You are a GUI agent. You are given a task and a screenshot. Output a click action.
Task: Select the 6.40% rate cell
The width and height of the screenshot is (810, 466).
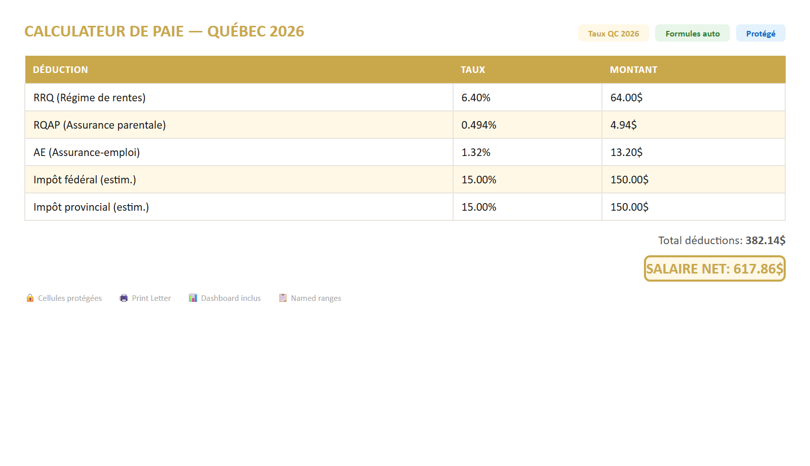point(528,97)
